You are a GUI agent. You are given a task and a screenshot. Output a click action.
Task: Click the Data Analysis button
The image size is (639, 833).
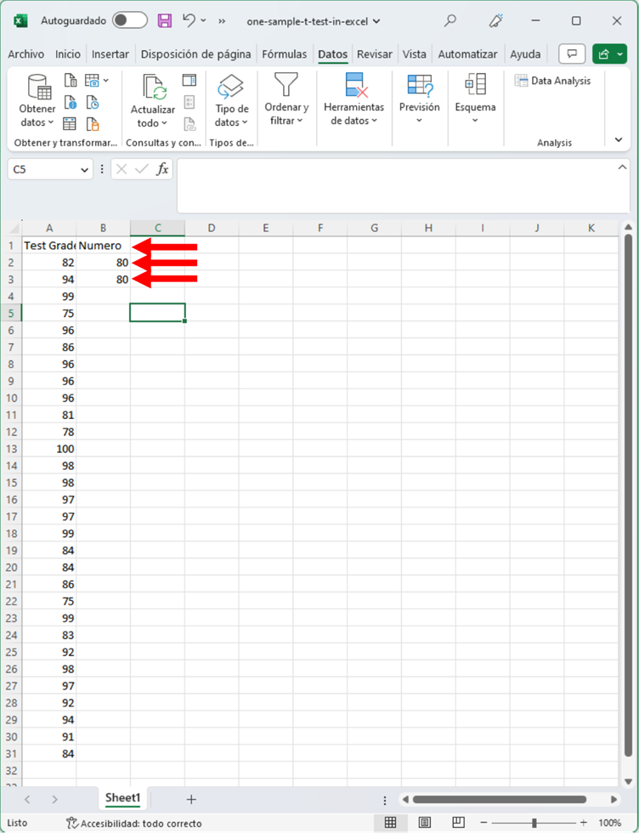point(553,81)
